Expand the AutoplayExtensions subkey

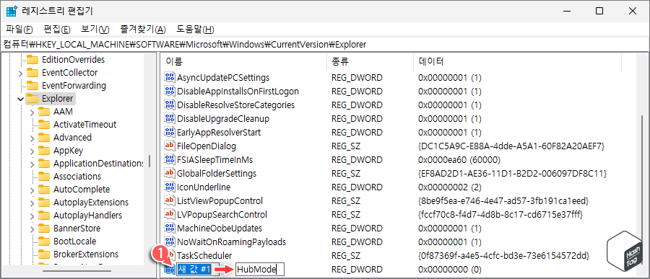[x=32, y=203]
